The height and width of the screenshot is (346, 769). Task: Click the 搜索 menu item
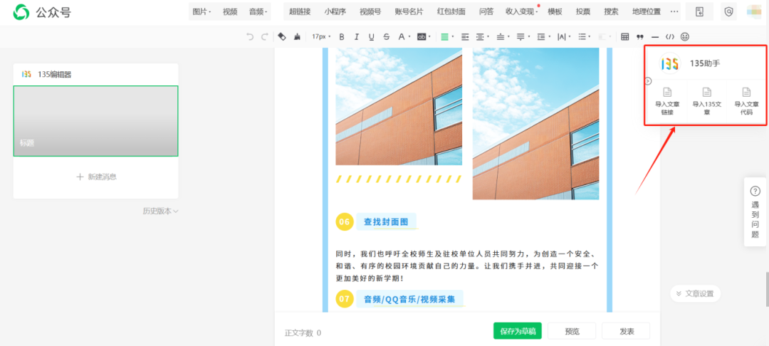click(611, 12)
